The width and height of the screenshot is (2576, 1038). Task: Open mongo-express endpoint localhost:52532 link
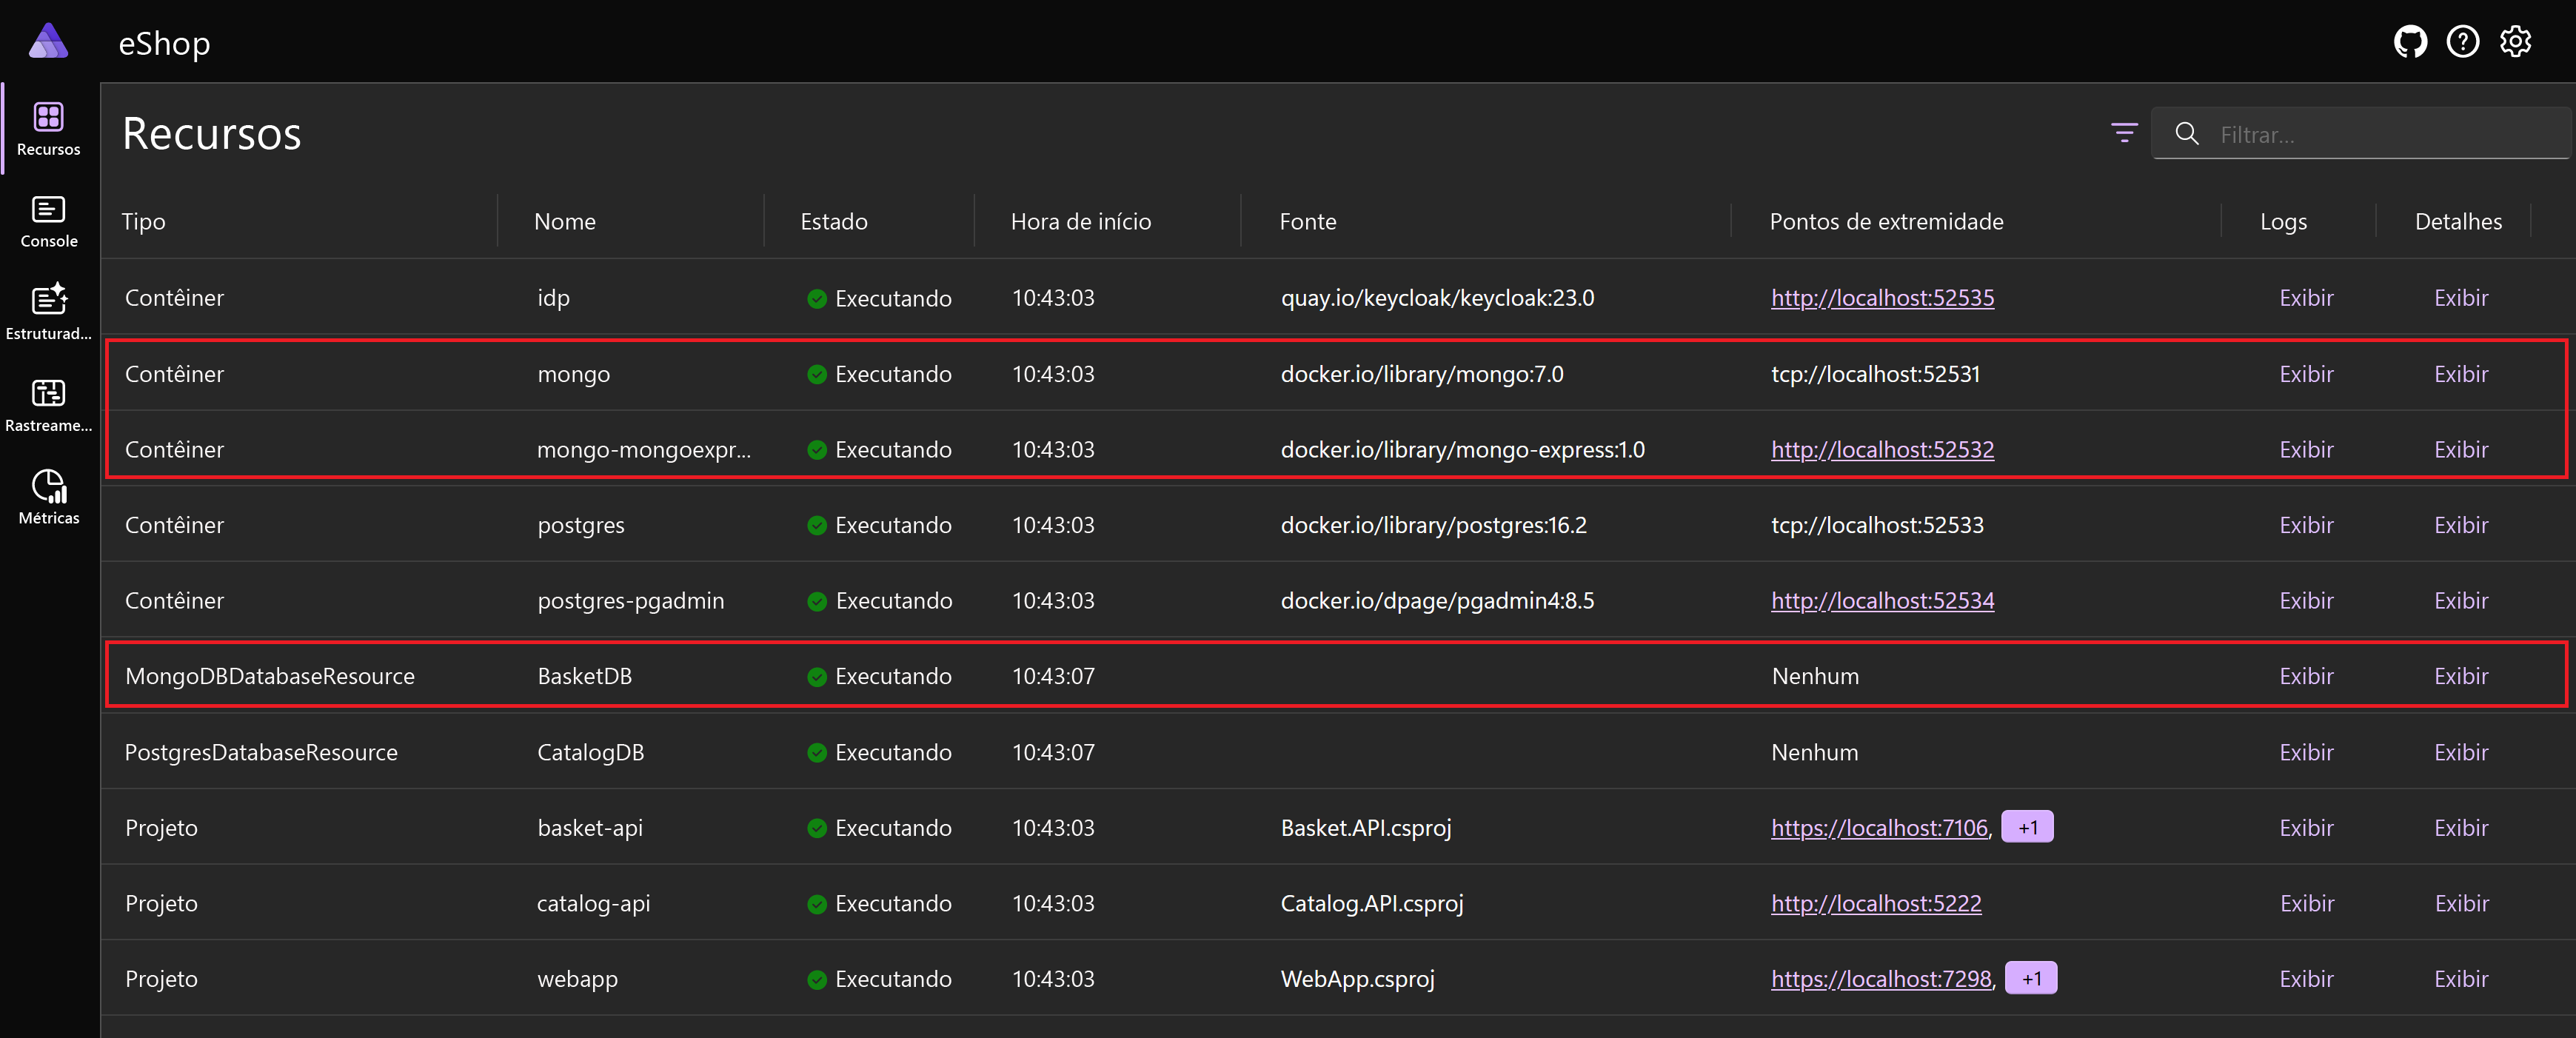click(1882, 450)
